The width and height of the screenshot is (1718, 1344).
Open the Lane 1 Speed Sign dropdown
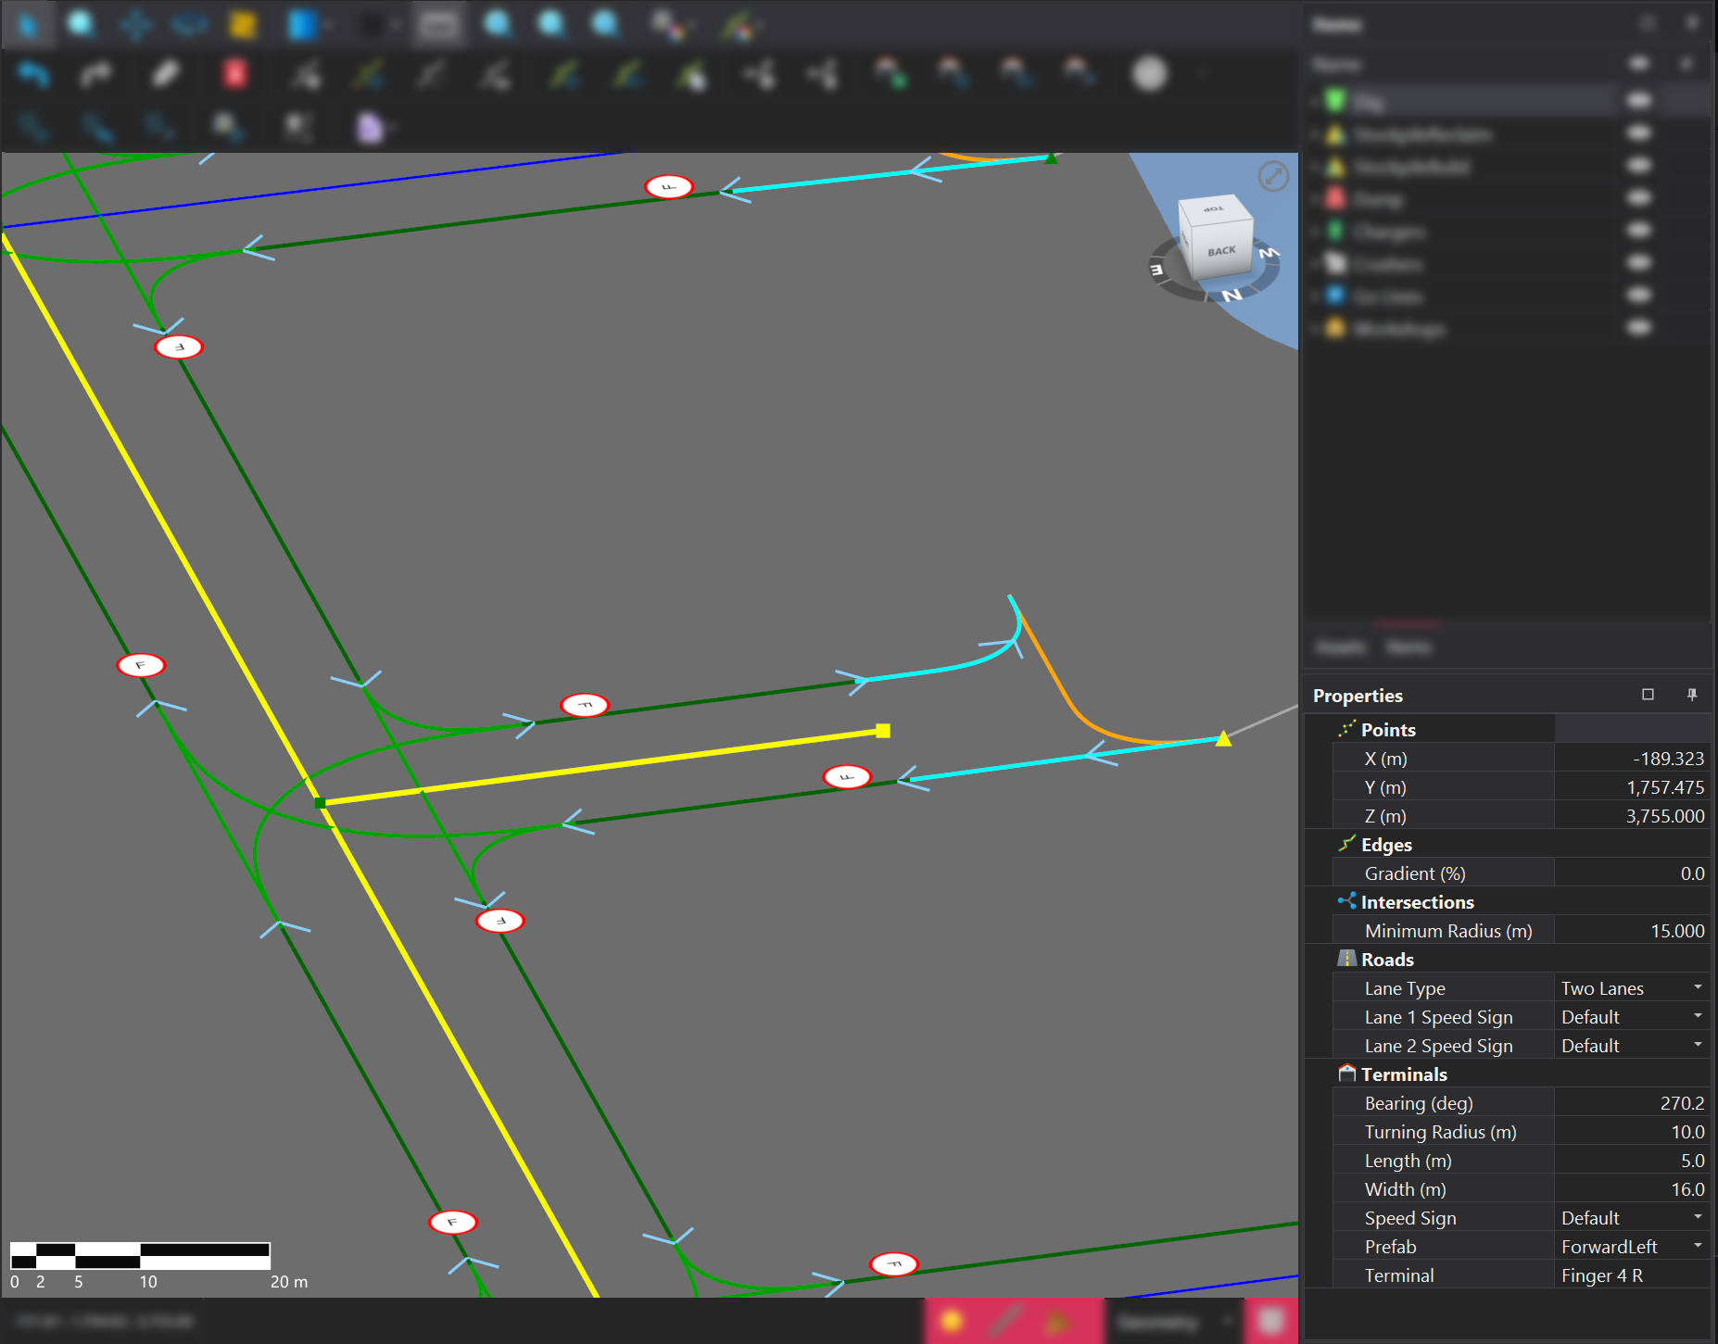click(1697, 1017)
